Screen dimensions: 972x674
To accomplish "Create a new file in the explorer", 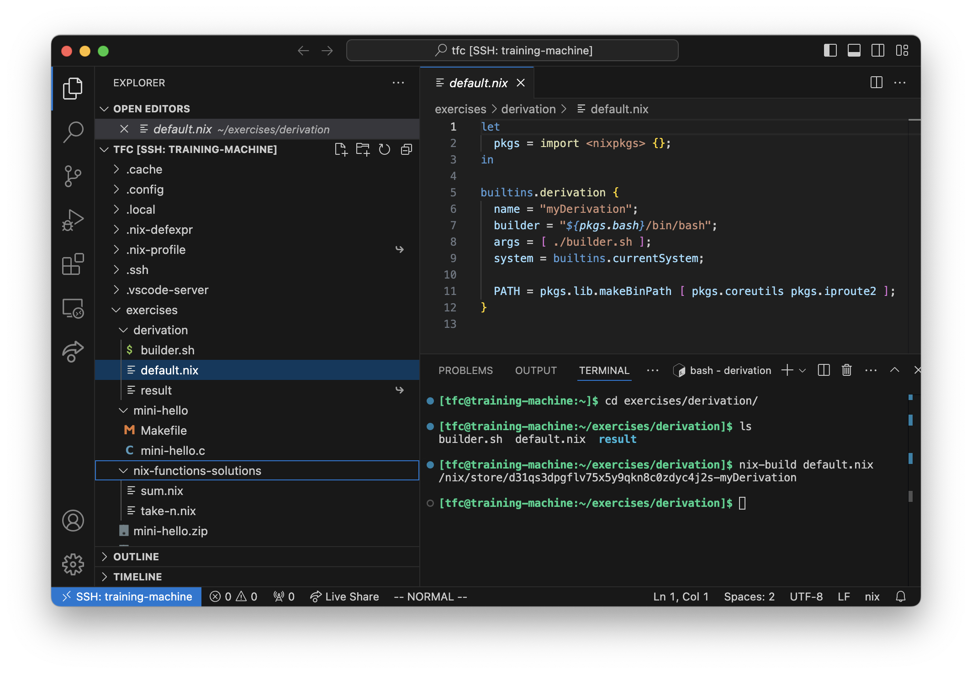I will coord(341,150).
